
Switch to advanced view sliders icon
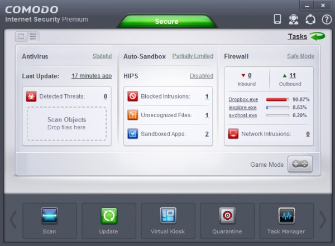coord(33,36)
